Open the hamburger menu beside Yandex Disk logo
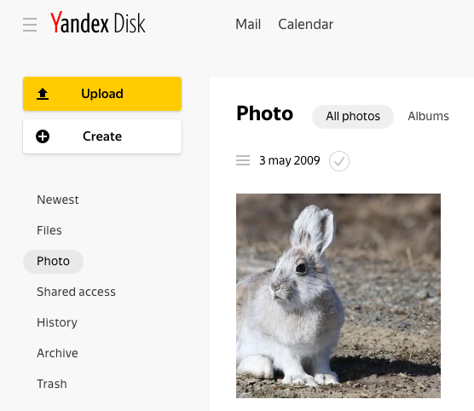The image size is (474, 411). click(x=30, y=25)
